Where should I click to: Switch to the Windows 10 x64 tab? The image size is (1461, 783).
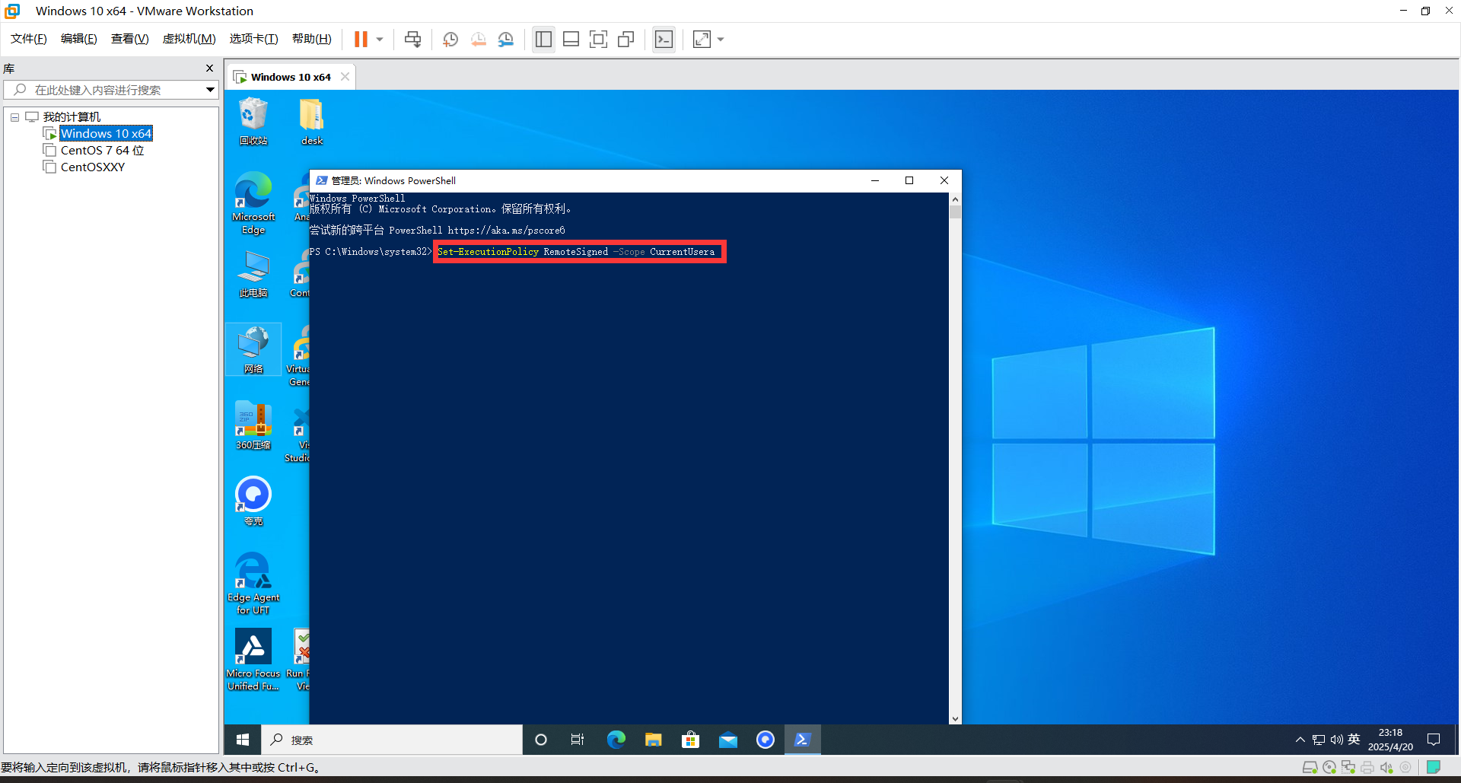tap(290, 77)
